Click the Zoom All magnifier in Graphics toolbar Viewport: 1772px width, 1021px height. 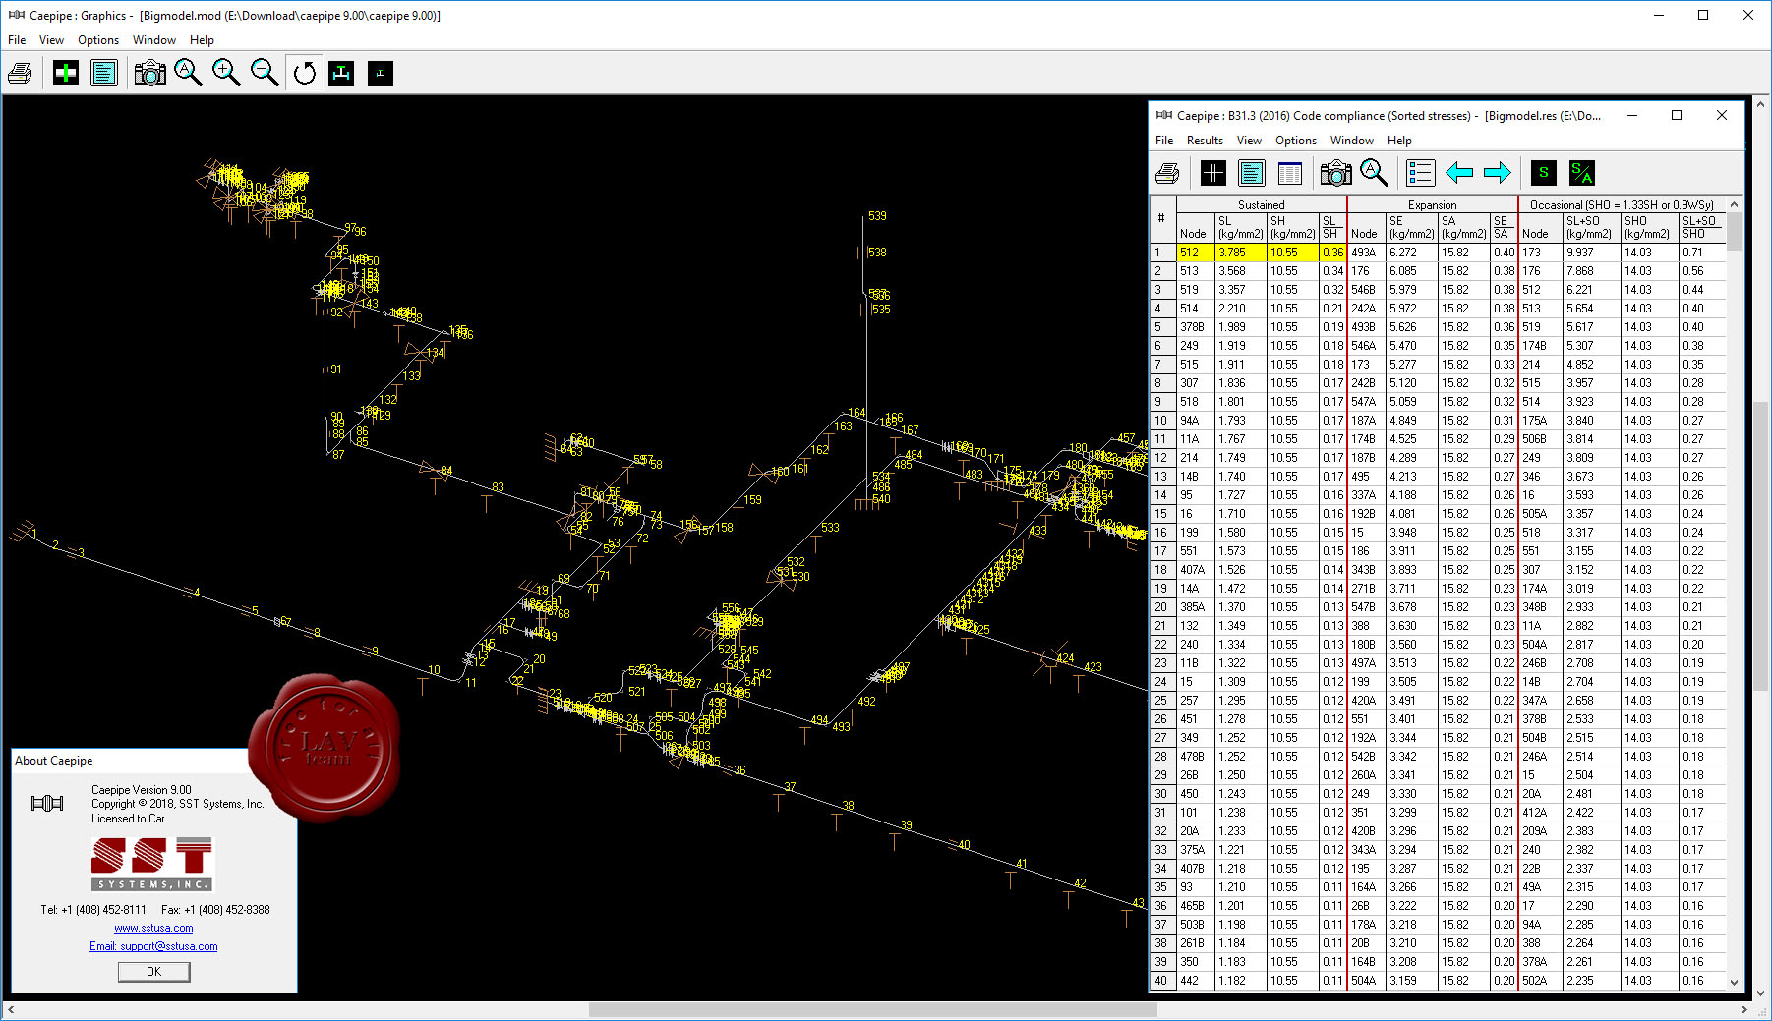click(x=188, y=73)
